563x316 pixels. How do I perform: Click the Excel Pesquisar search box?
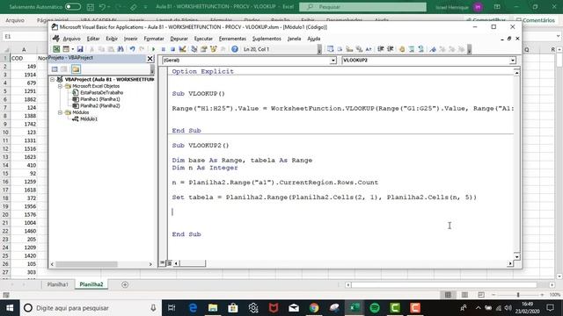[362, 7]
